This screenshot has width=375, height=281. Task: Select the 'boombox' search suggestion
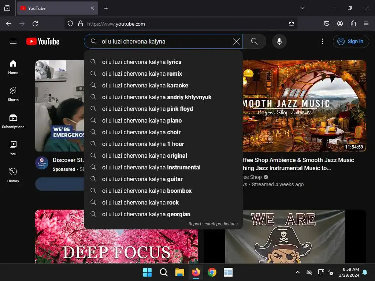163,191
